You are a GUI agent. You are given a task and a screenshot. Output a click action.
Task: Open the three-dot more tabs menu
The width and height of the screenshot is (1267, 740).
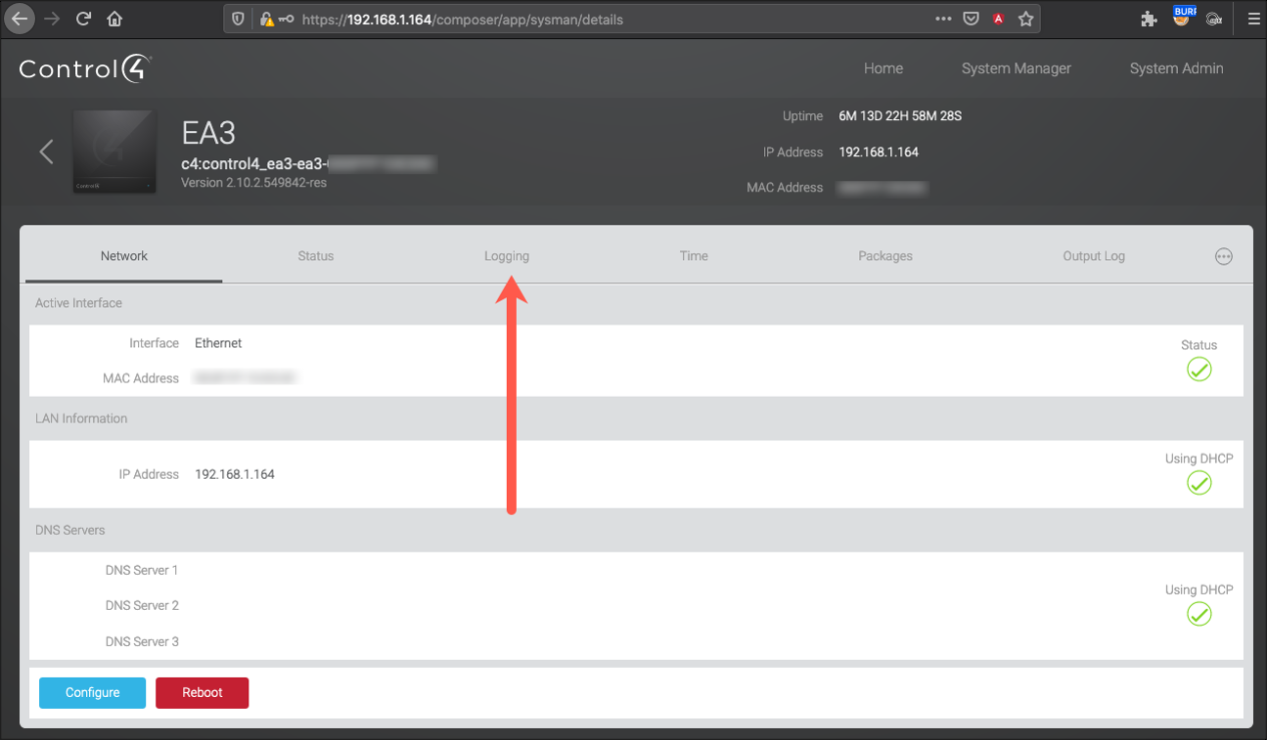(1223, 256)
